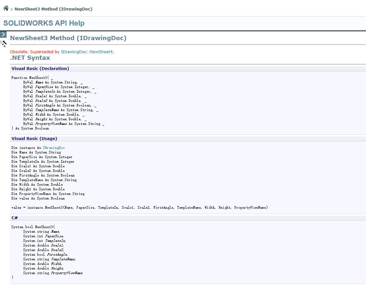Click 'ByVal FirstAngle As System.Boolean' line
Viewport: 366px width, 285px height.
(60, 106)
